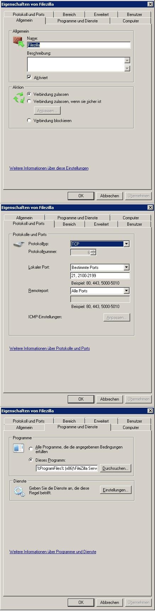This screenshot has width=155, height=611.
Task: Click the firewall brick icon beside Name field
Action: click(18, 42)
